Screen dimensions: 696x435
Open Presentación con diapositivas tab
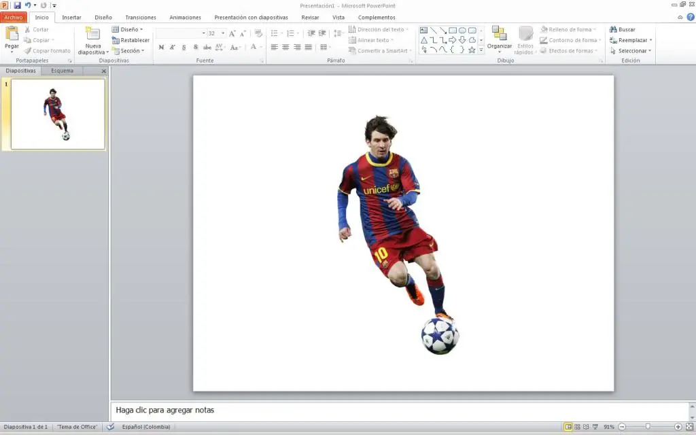[251, 17]
